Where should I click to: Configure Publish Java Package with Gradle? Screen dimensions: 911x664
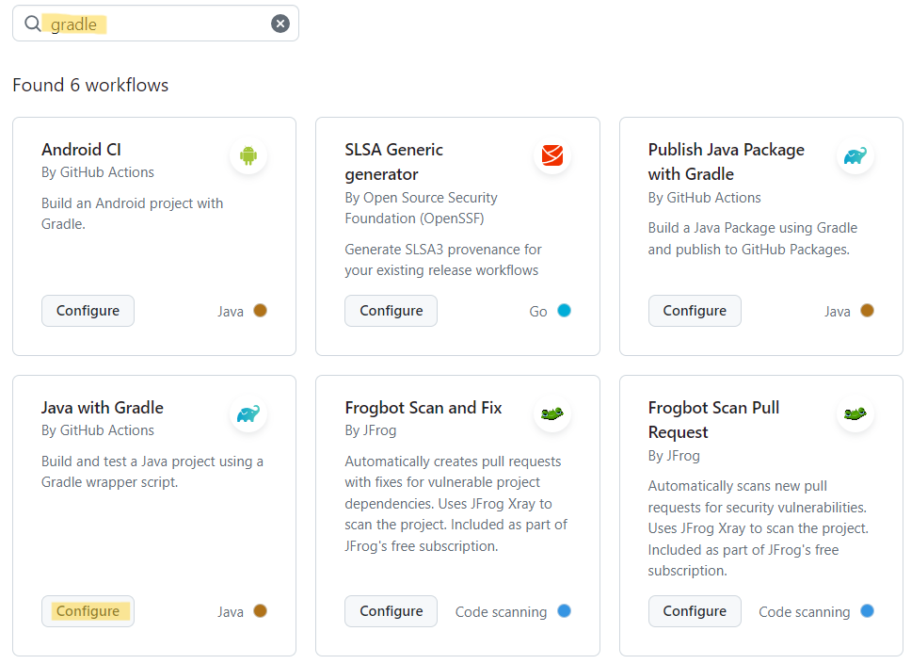(695, 311)
